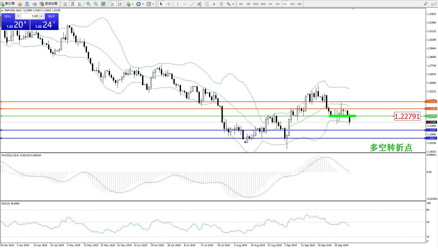Switch to the H1 timeframe

(270, 4)
